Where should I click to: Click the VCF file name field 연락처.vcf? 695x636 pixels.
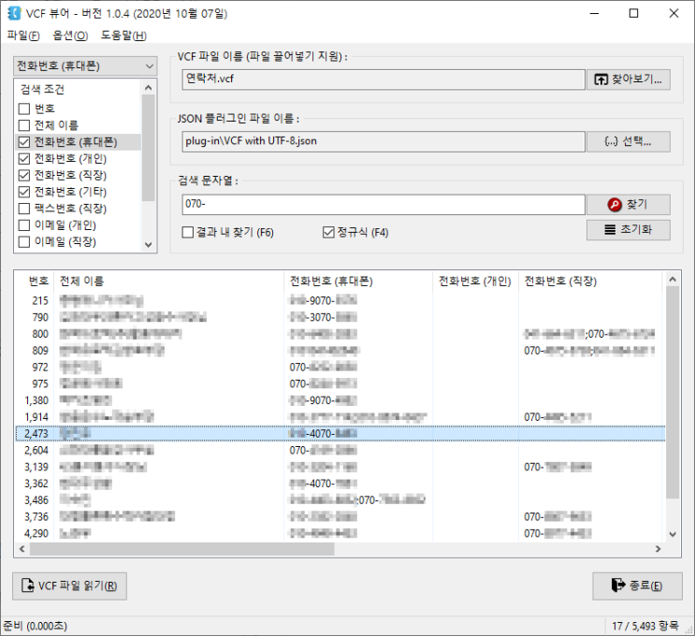click(x=384, y=79)
